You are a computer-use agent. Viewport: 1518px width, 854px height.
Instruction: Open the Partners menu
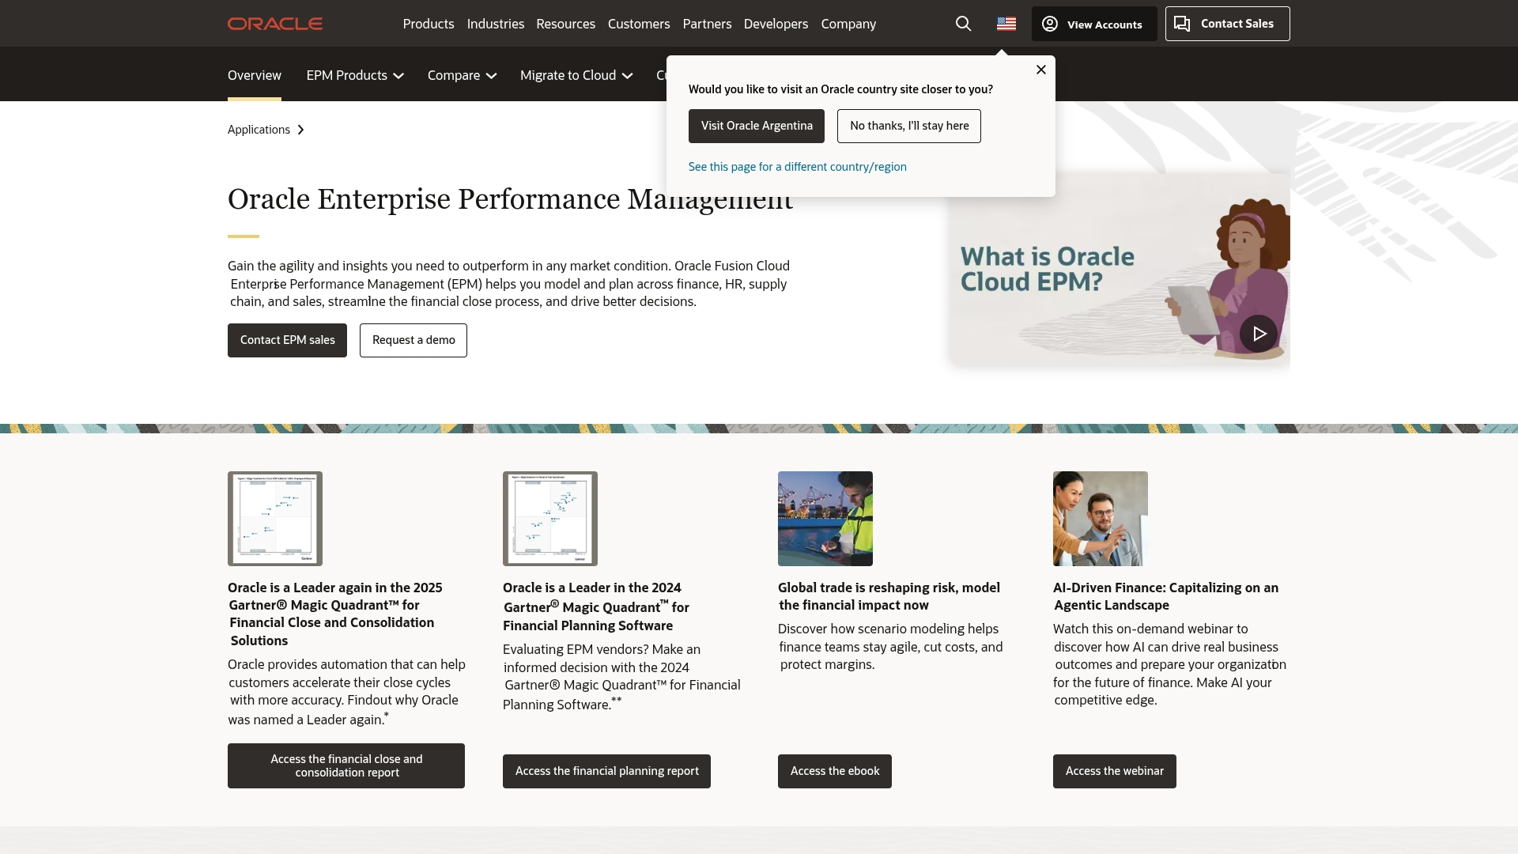coord(707,24)
